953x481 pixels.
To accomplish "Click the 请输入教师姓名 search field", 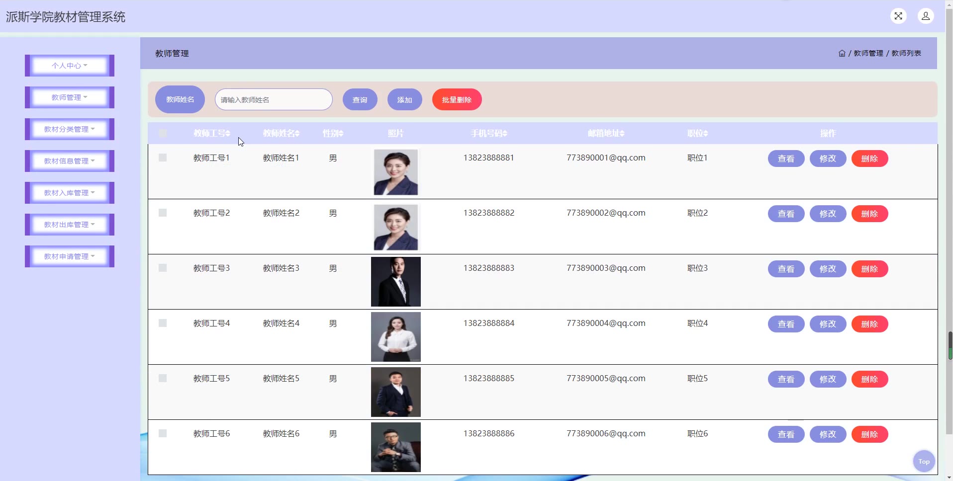I will pyautogui.click(x=274, y=99).
